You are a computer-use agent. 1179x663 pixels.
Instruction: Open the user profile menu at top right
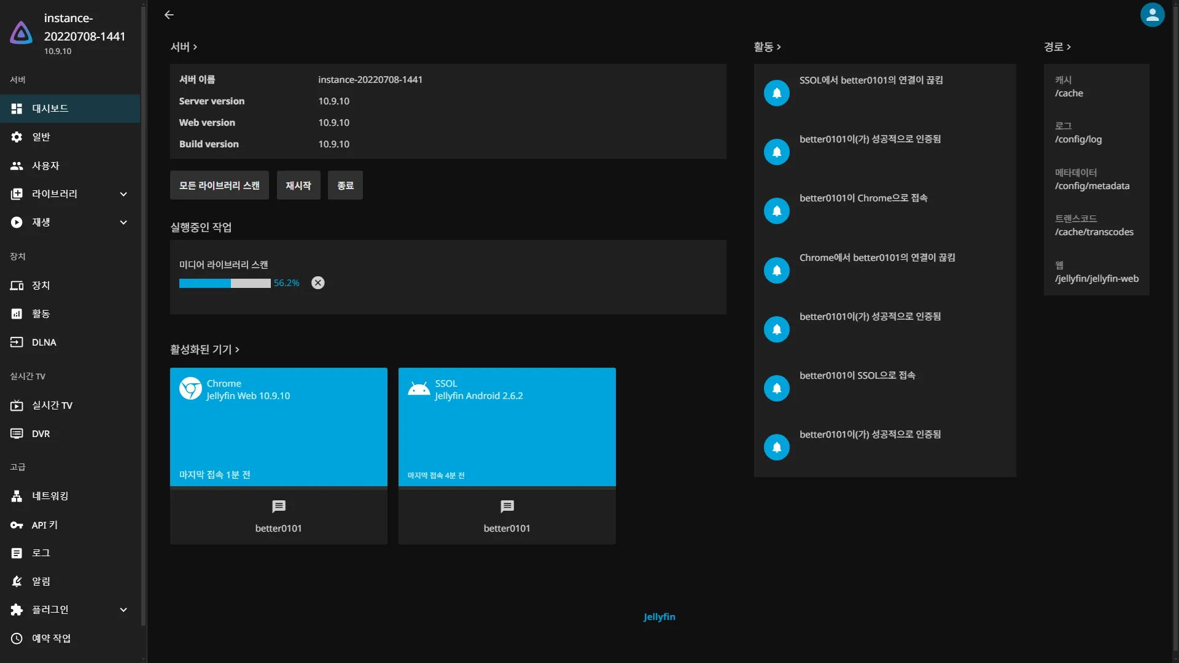1152,15
